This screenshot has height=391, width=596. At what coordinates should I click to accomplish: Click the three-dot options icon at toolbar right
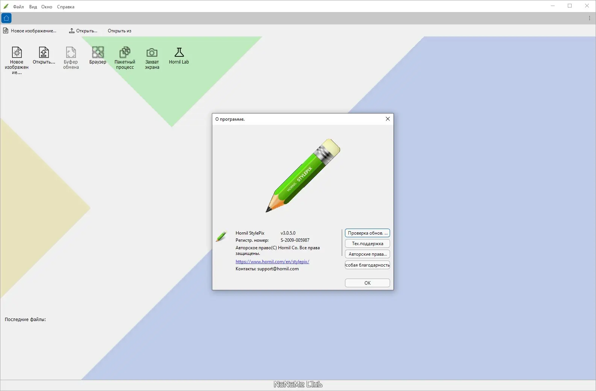[590, 18]
